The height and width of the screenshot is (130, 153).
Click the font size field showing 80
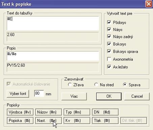39,93
